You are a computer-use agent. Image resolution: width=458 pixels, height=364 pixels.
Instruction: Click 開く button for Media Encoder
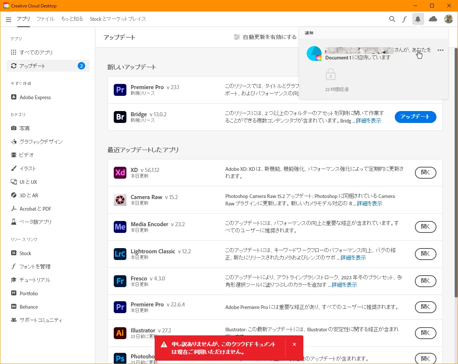(x=426, y=227)
